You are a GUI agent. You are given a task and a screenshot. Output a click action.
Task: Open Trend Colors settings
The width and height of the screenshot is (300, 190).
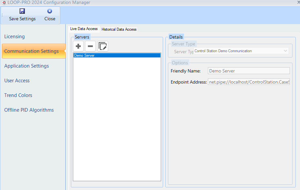(18, 95)
